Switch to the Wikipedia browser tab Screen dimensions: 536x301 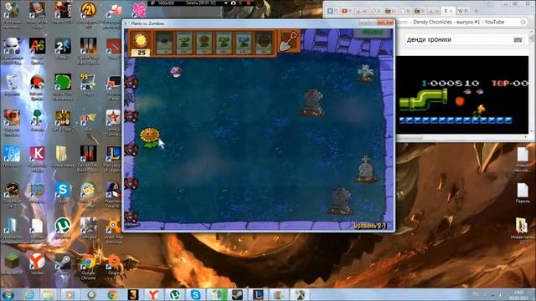point(462,11)
